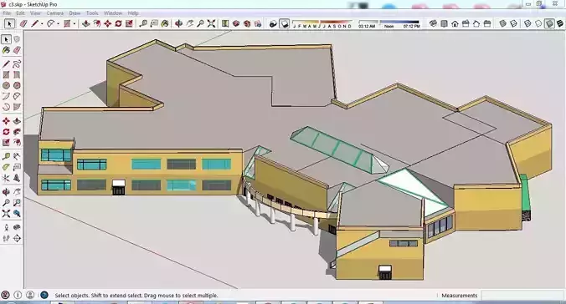566x304 pixels.
Task: Select the Position Camera tool
Action: point(6,227)
